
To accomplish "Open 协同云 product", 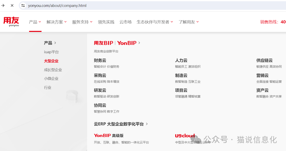I will click(x=100, y=105).
